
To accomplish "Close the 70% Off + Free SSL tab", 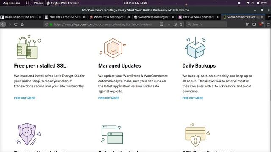I will coord(84,17).
